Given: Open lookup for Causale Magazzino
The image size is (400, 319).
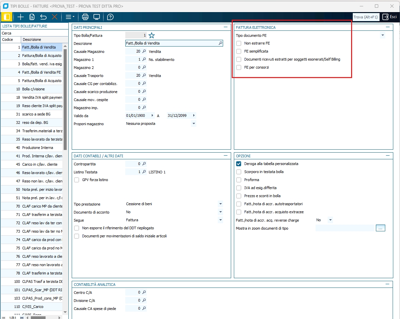Looking at the screenshot, I should [x=144, y=51].
